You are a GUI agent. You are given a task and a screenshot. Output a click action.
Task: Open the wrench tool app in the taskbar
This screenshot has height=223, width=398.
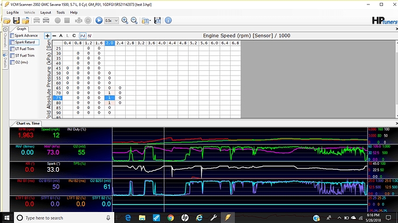(x=213, y=218)
